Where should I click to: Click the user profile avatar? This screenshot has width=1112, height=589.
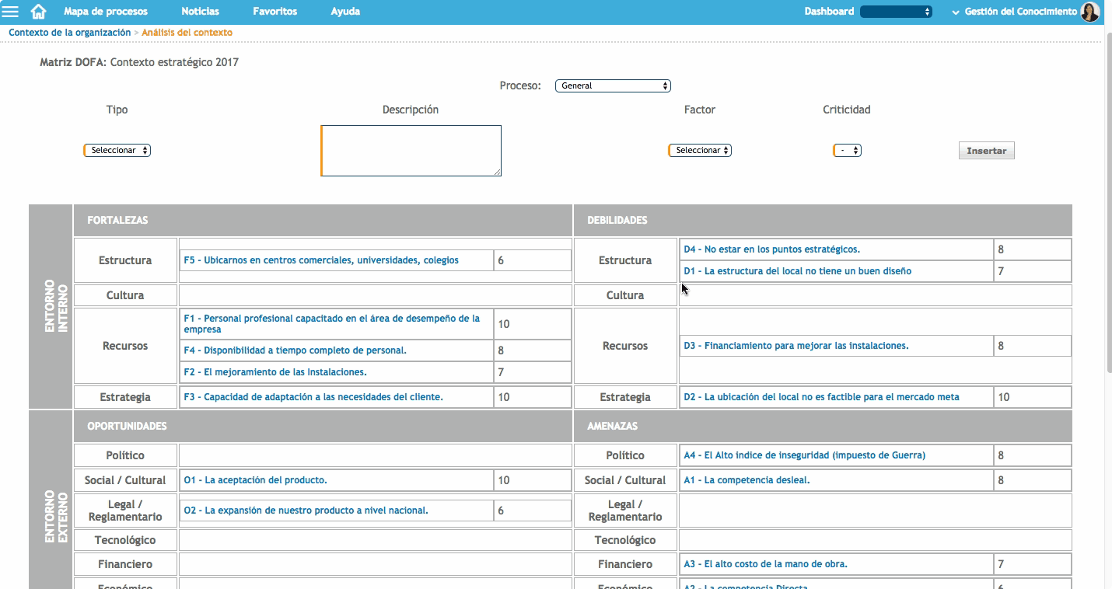(1090, 12)
